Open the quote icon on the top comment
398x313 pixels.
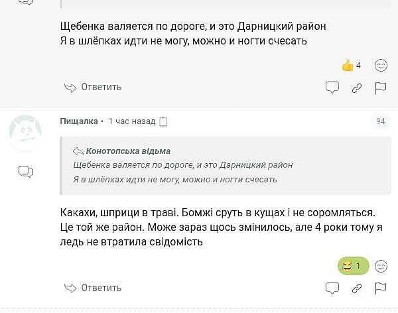(x=332, y=88)
